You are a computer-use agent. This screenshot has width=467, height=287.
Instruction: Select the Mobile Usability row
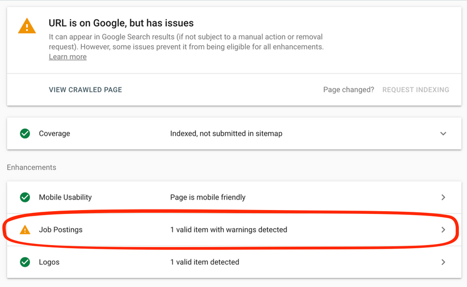pos(65,197)
